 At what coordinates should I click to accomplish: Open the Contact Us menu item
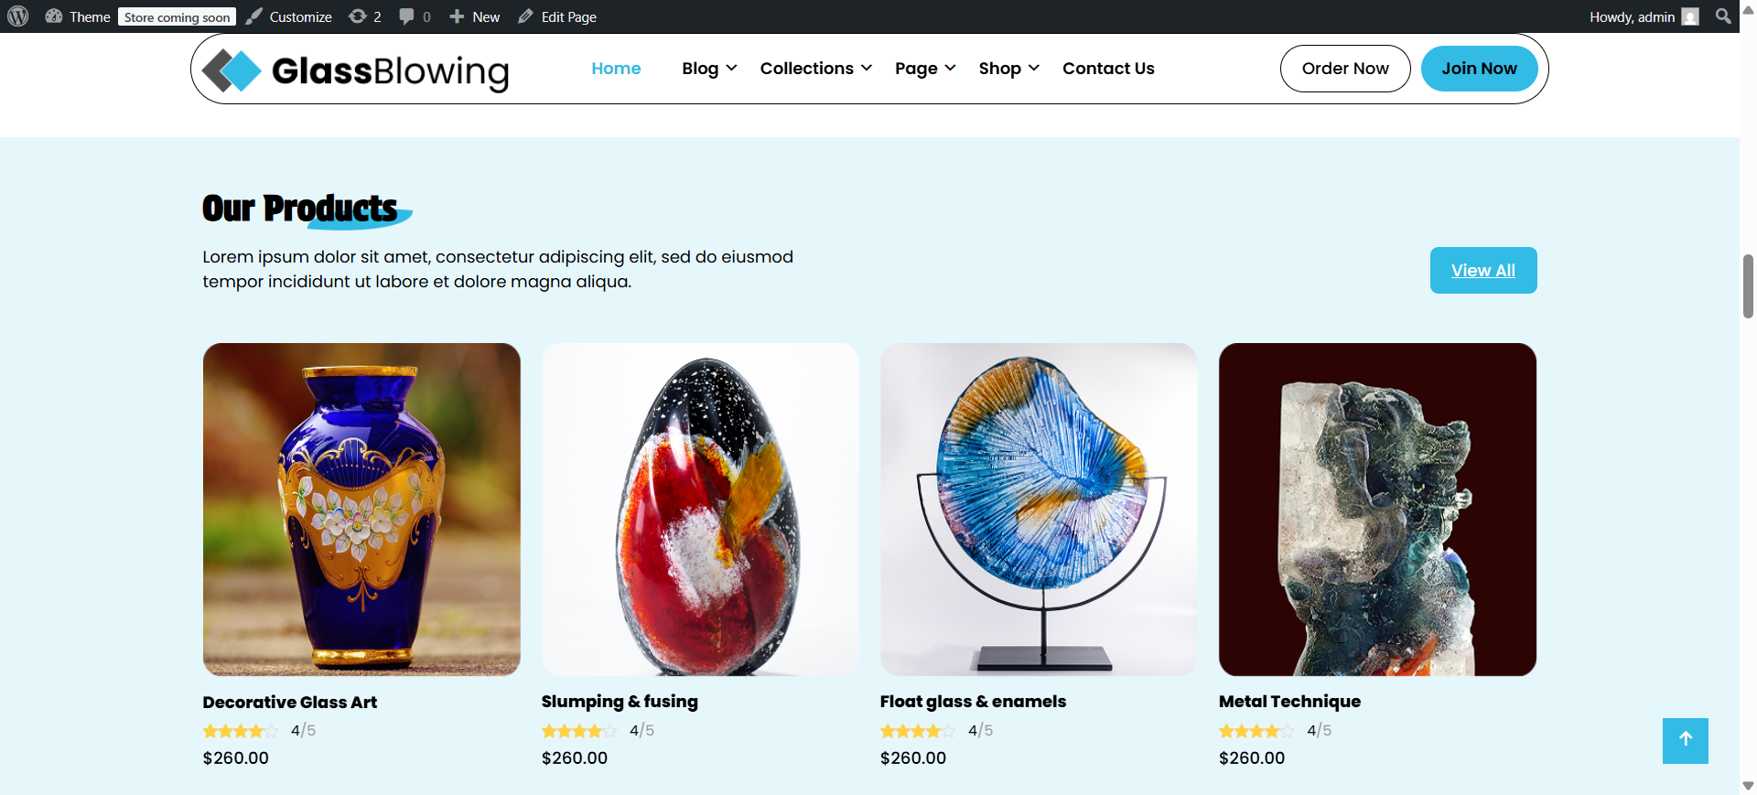(x=1108, y=69)
